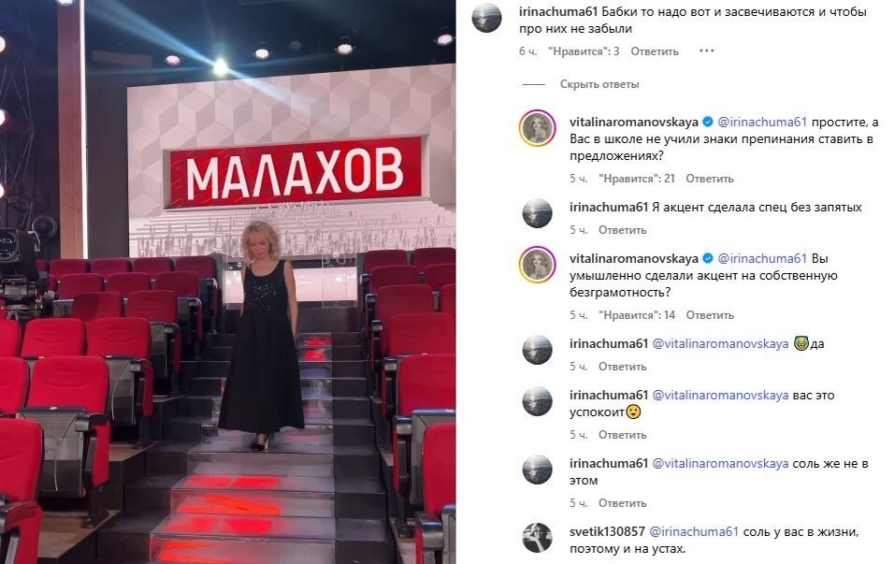This screenshot has width=895, height=564.
Task: Click vitalinaromanovskaya username on second reply
Action: tap(633, 258)
